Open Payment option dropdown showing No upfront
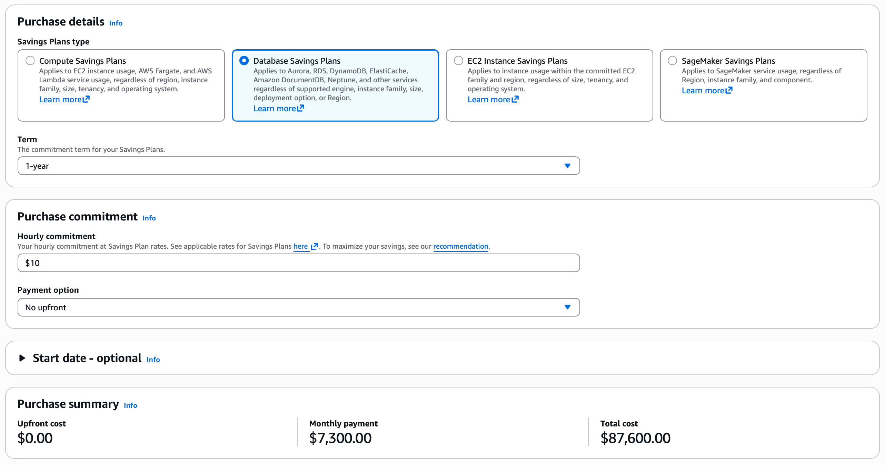This screenshot has width=885, height=465. click(298, 307)
